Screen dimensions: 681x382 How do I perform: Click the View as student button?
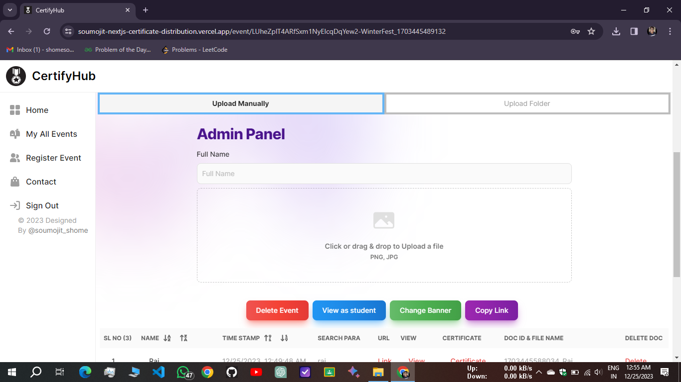point(349,310)
